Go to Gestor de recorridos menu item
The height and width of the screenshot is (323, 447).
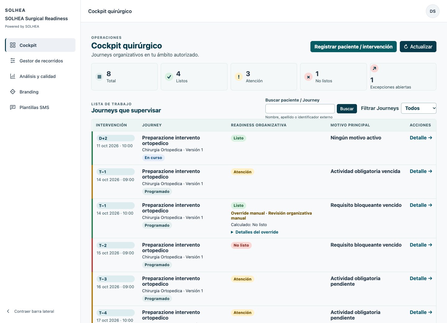pyautogui.click(x=40, y=61)
